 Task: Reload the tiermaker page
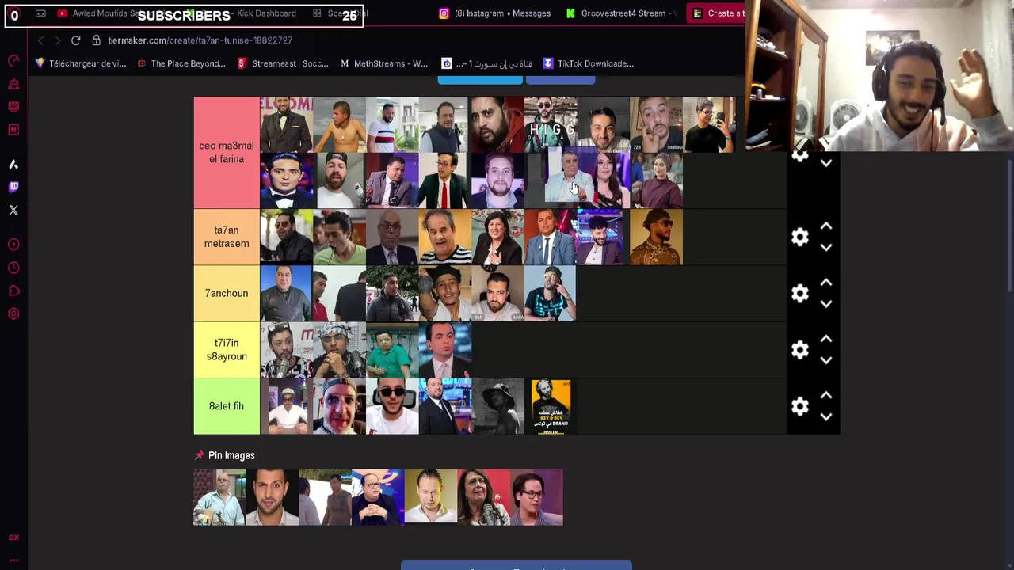pos(75,40)
